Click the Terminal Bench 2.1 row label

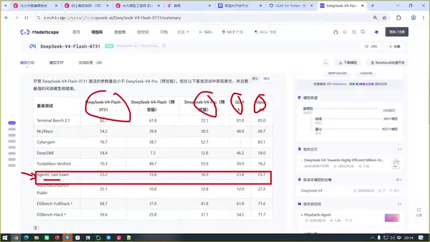click(53, 120)
